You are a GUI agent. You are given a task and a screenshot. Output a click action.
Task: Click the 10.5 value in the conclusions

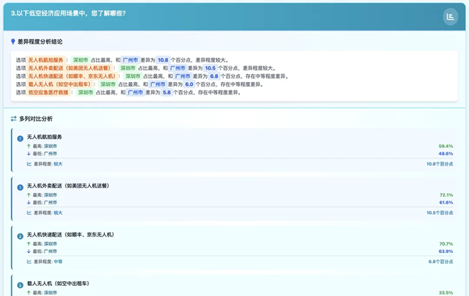pos(210,68)
